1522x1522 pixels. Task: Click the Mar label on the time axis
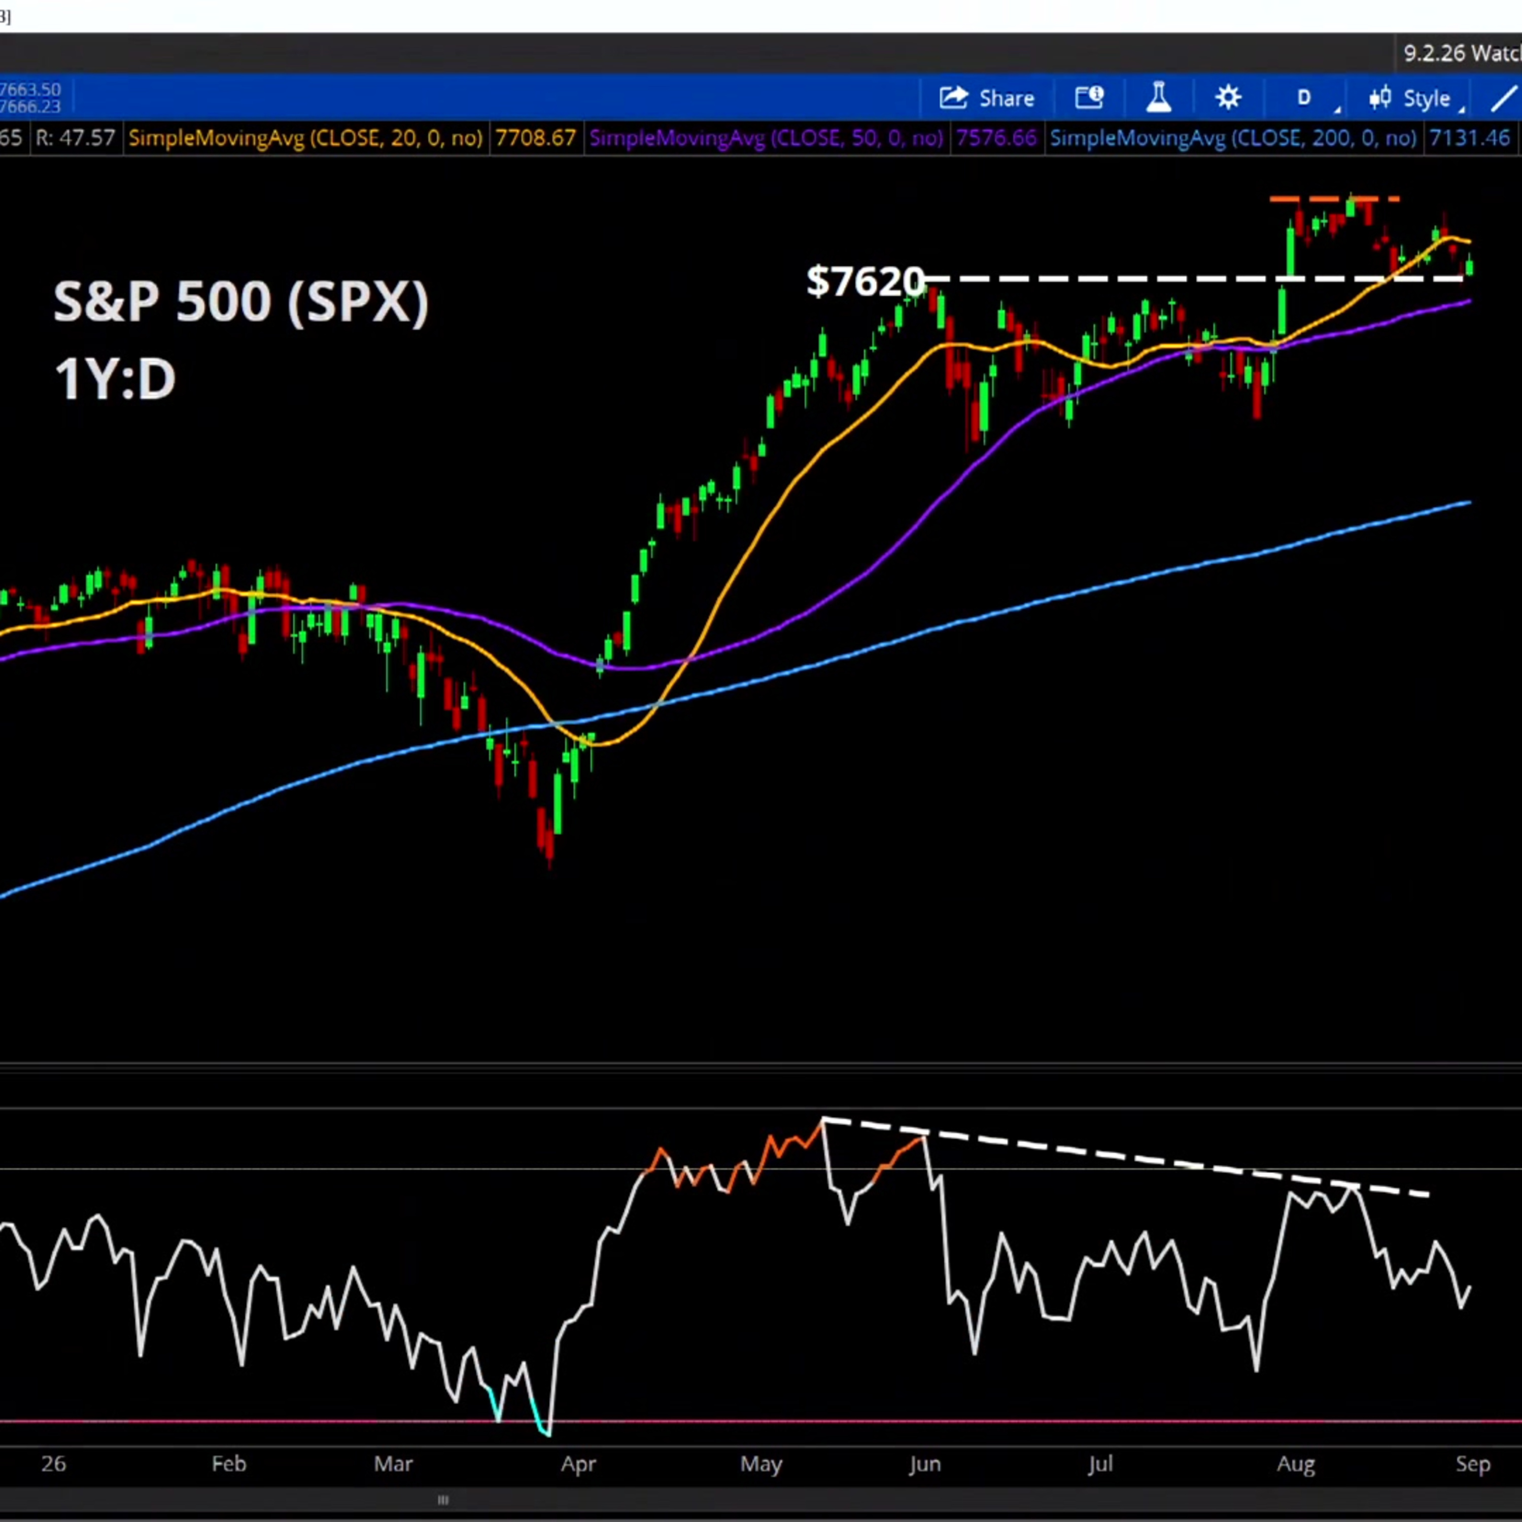click(393, 1464)
